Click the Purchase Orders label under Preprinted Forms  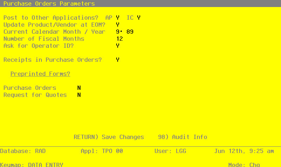[x=30, y=88]
